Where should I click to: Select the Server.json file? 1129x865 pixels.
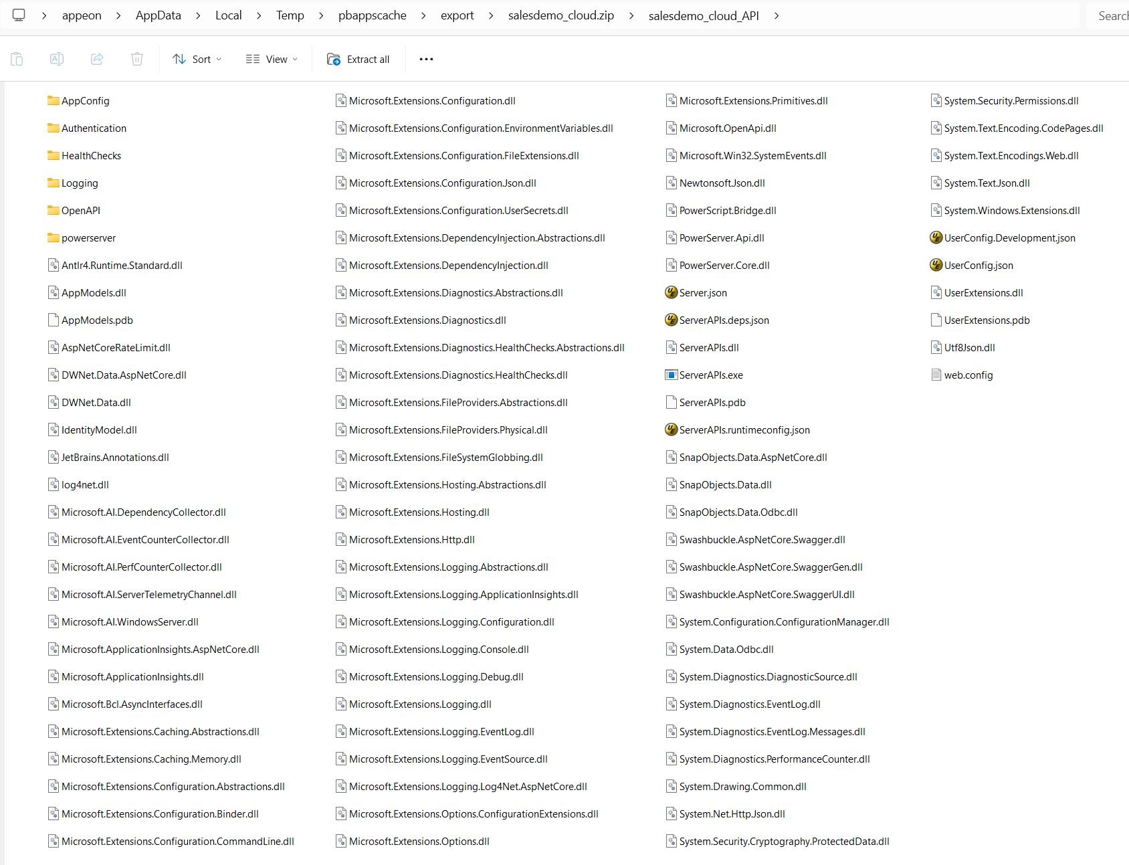[702, 293]
